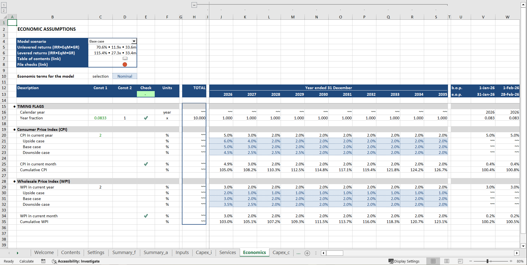
Task: Start macro recording from the status bar
Action: click(43, 261)
